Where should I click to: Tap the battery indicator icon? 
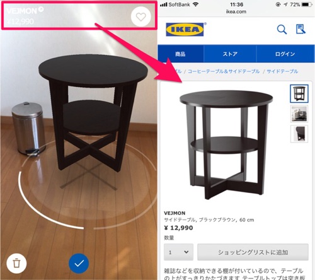[x=307, y=4]
